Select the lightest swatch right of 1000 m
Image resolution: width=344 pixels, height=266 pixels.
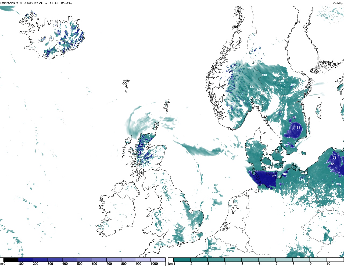click(158, 260)
